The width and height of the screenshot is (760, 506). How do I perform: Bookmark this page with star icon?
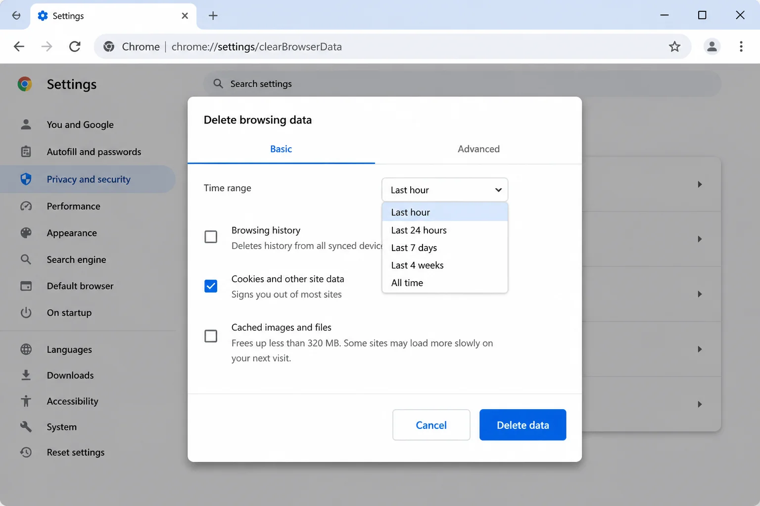674,46
